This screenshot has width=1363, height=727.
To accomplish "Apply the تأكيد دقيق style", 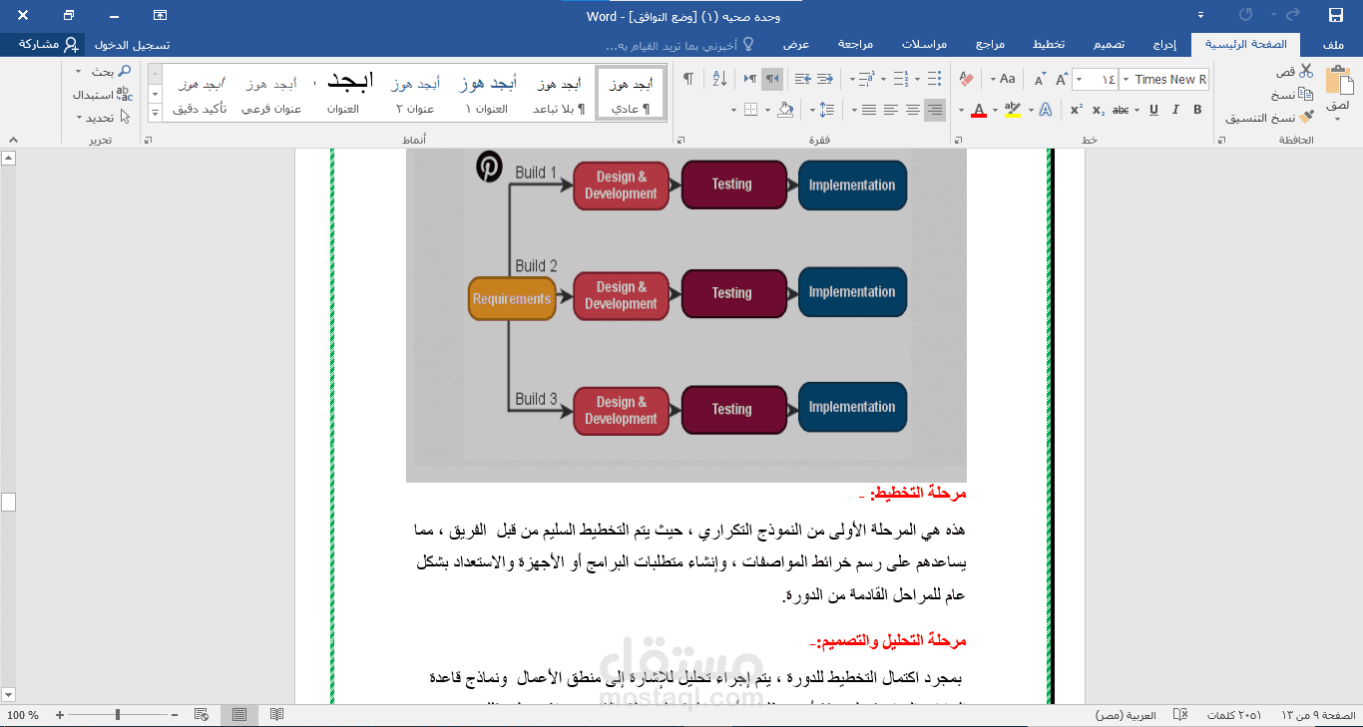I will coord(200,94).
